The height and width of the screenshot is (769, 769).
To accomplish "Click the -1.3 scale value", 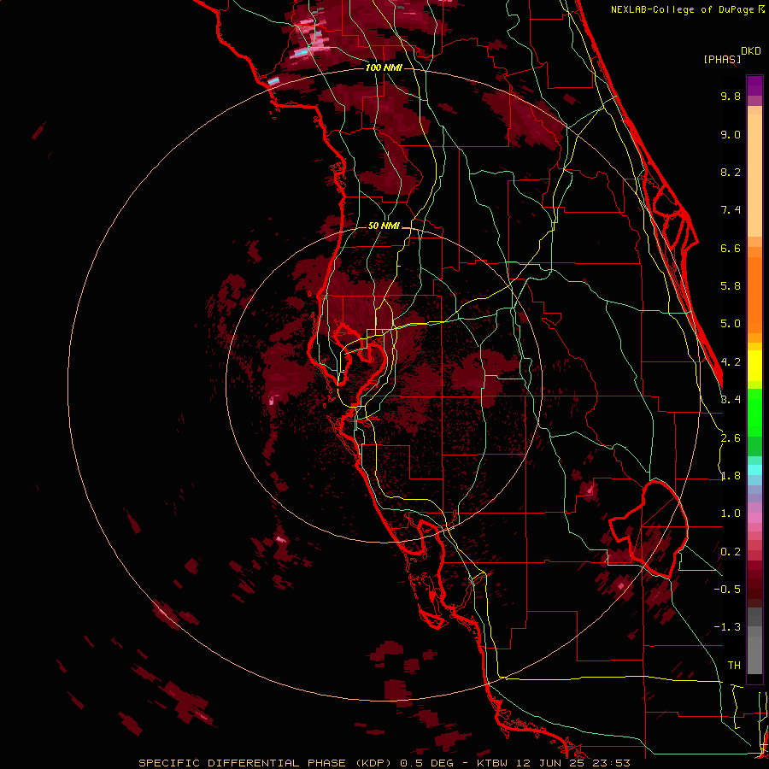I will [727, 627].
